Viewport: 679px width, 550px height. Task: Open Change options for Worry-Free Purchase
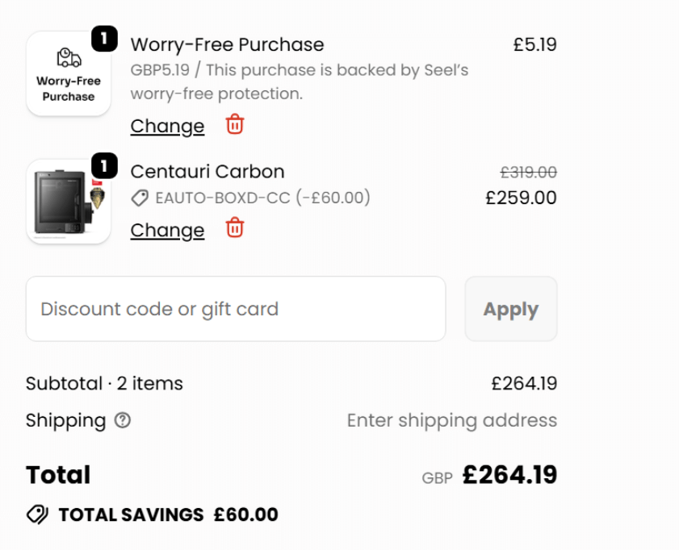pos(166,126)
